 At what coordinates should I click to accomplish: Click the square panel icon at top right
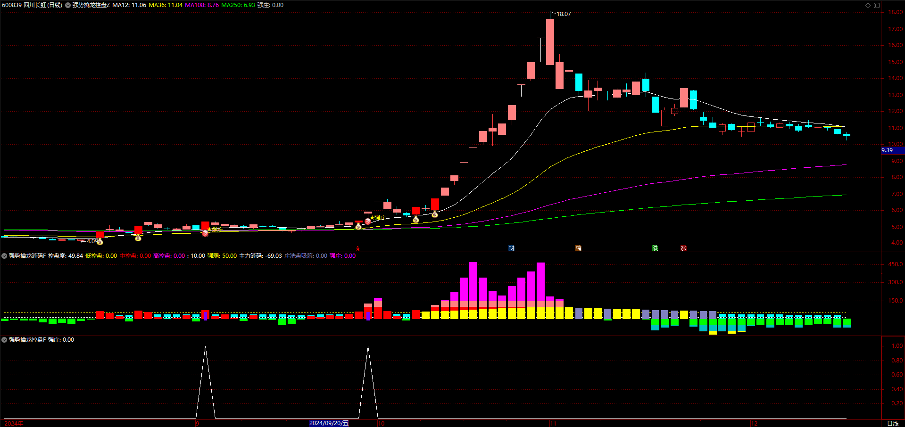click(x=877, y=5)
